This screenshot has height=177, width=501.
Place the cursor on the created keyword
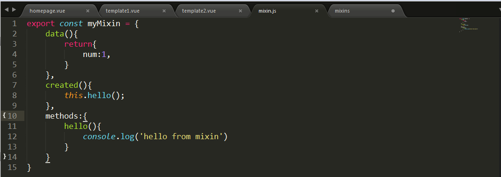(62, 85)
